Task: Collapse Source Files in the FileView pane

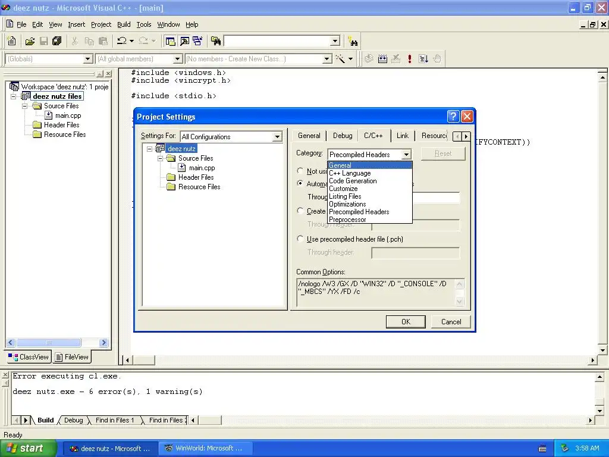Action: click(25, 106)
